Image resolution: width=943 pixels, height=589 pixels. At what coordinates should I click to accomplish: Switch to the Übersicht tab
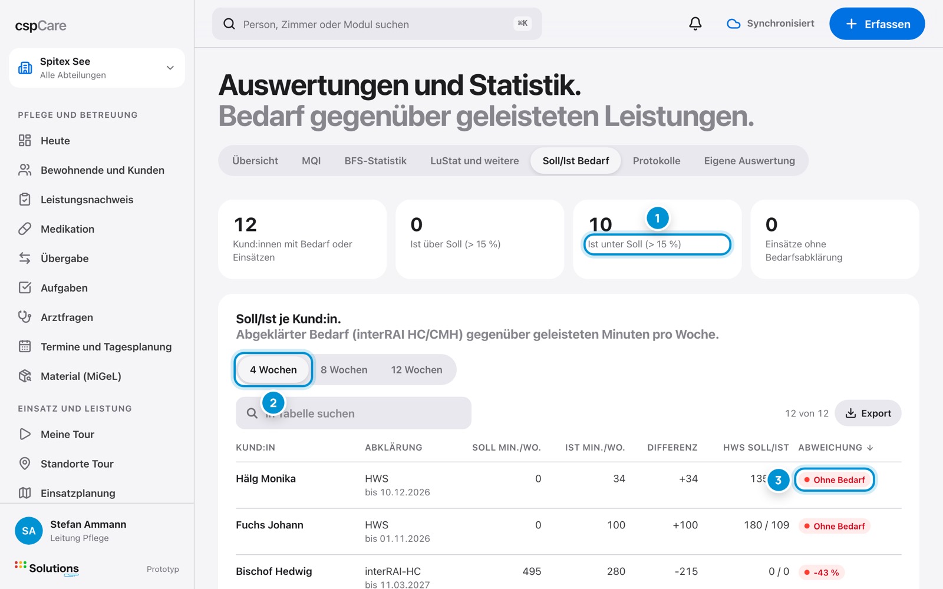[255, 161]
